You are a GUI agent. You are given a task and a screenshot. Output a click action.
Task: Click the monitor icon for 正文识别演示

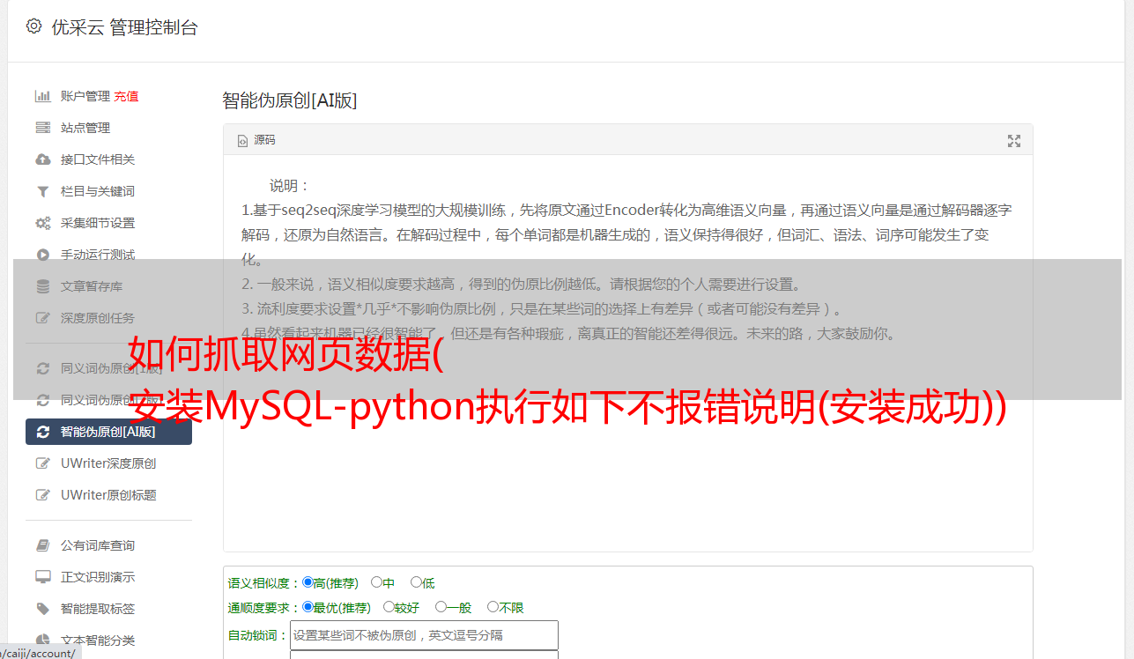[42, 577]
